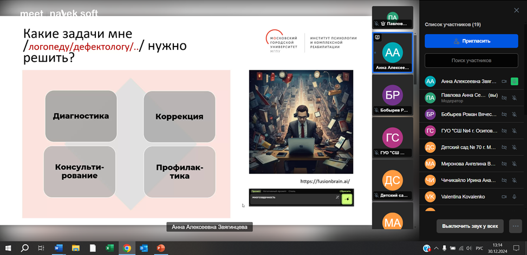Click camera icon for Valentina Kovalenko
The height and width of the screenshot is (255, 527).
click(504, 197)
